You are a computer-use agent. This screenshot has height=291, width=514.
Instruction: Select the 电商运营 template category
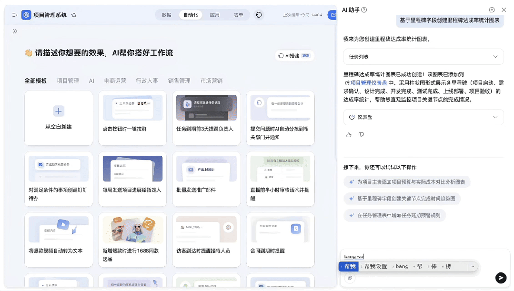pos(115,81)
